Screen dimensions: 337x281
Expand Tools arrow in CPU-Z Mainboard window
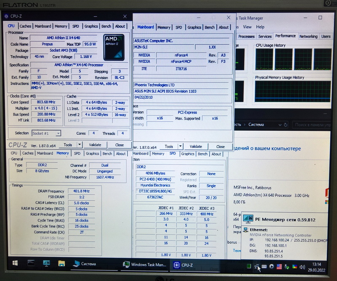coord(180,147)
